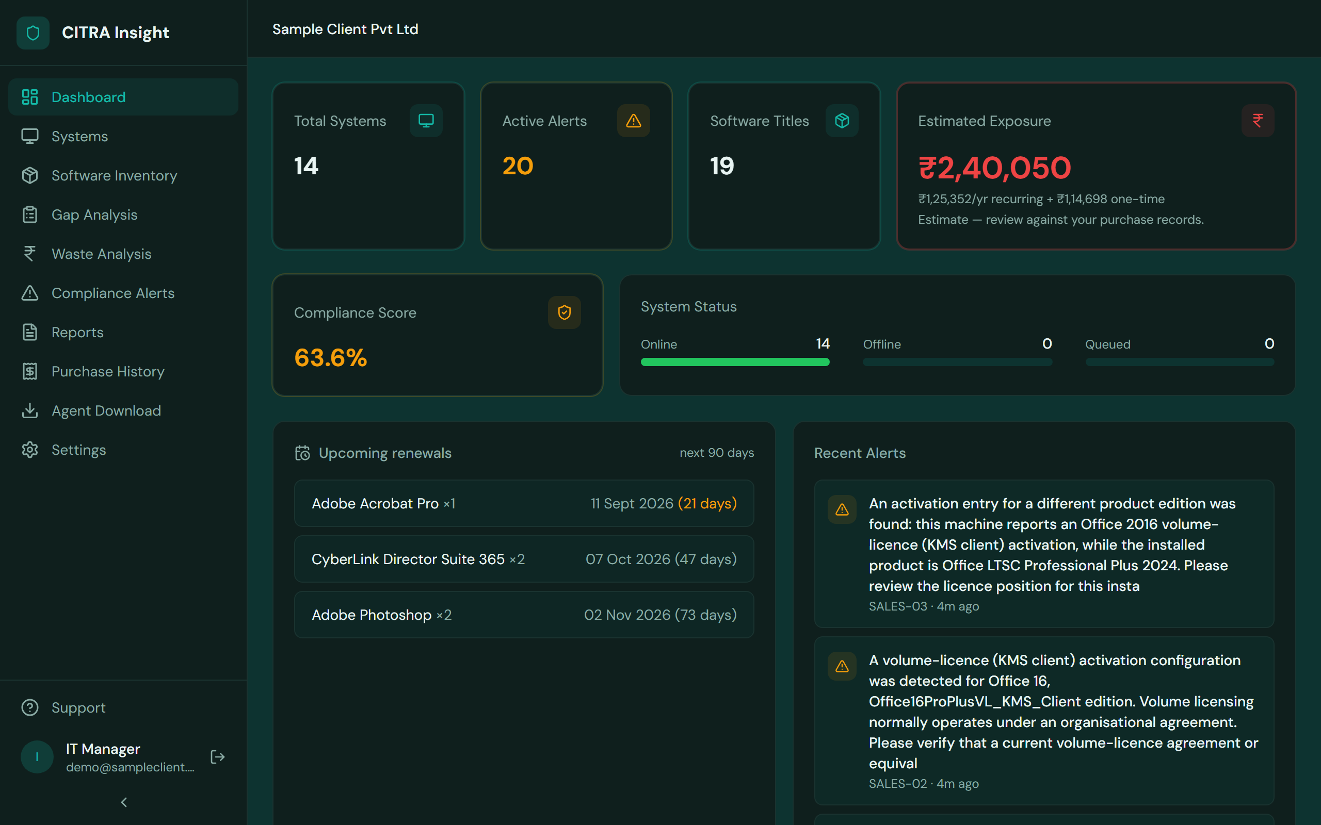Image resolution: width=1321 pixels, height=825 pixels.
Task: Click the Offline systems progress bar
Action: [x=957, y=362]
